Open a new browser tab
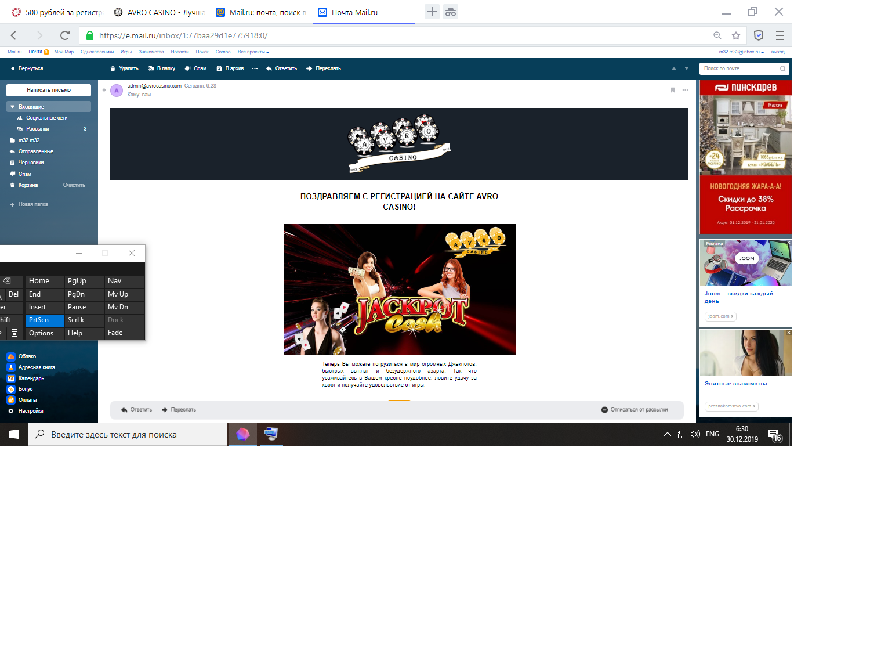Screen dimensions: 870x653 pyautogui.click(x=432, y=12)
